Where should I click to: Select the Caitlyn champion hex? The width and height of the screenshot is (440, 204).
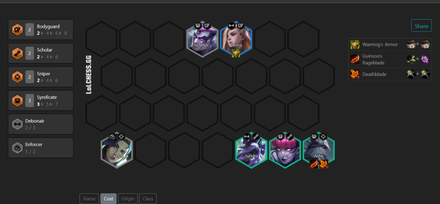[x=116, y=150]
